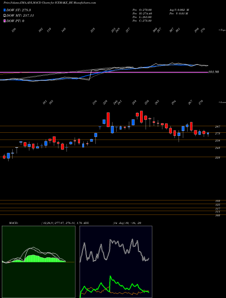Click the previous open value 'Pre O'
The image size is (226, 298).
142,10
